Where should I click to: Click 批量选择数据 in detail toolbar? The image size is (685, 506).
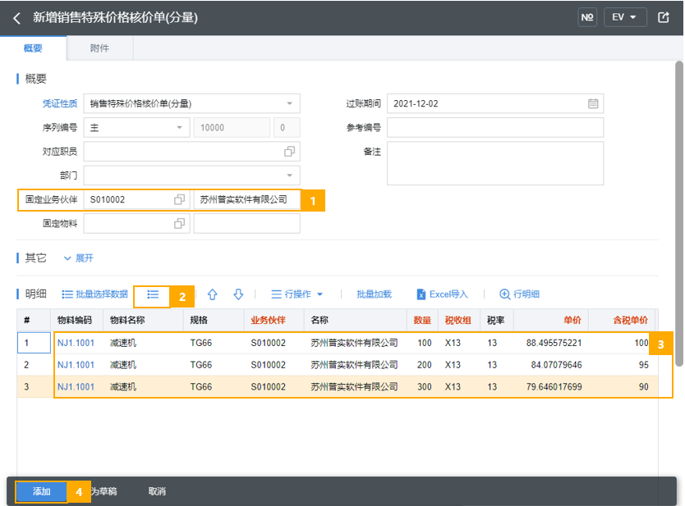coord(94,294)
